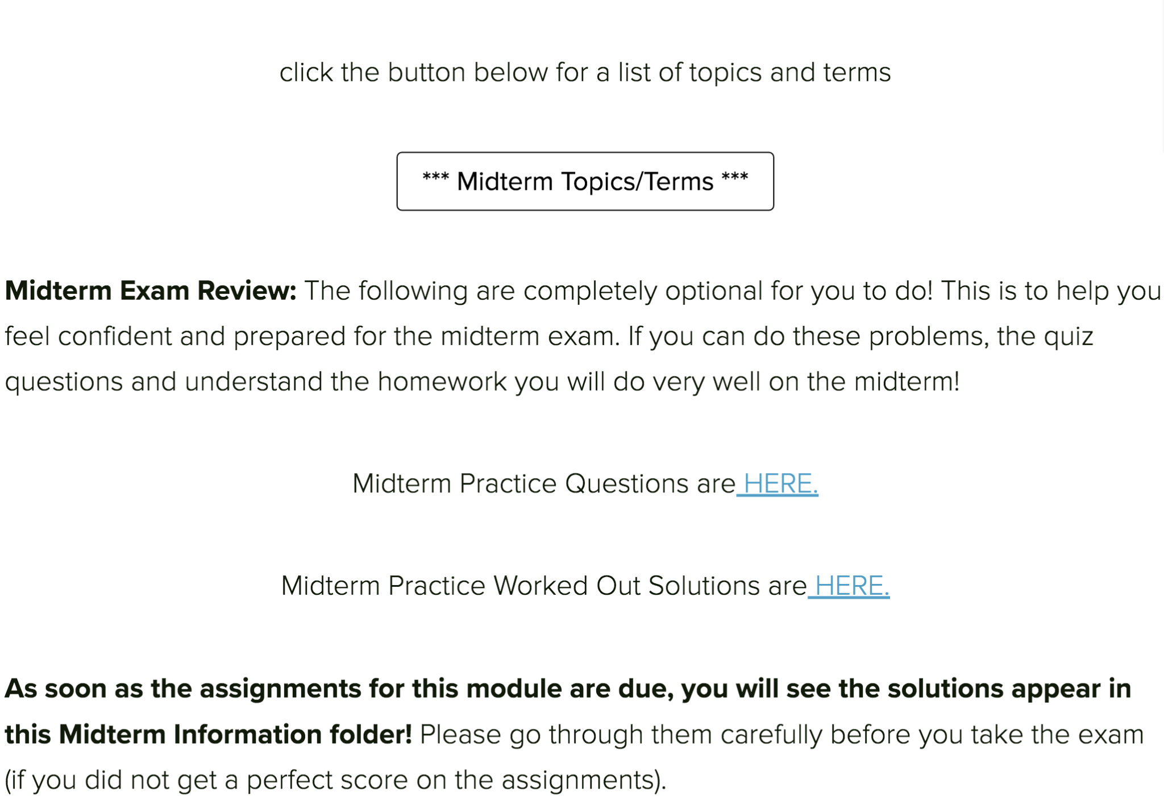The image size is (1164, 800).
Task: Click the 'click the button below' instruction text
Action: 585,73
